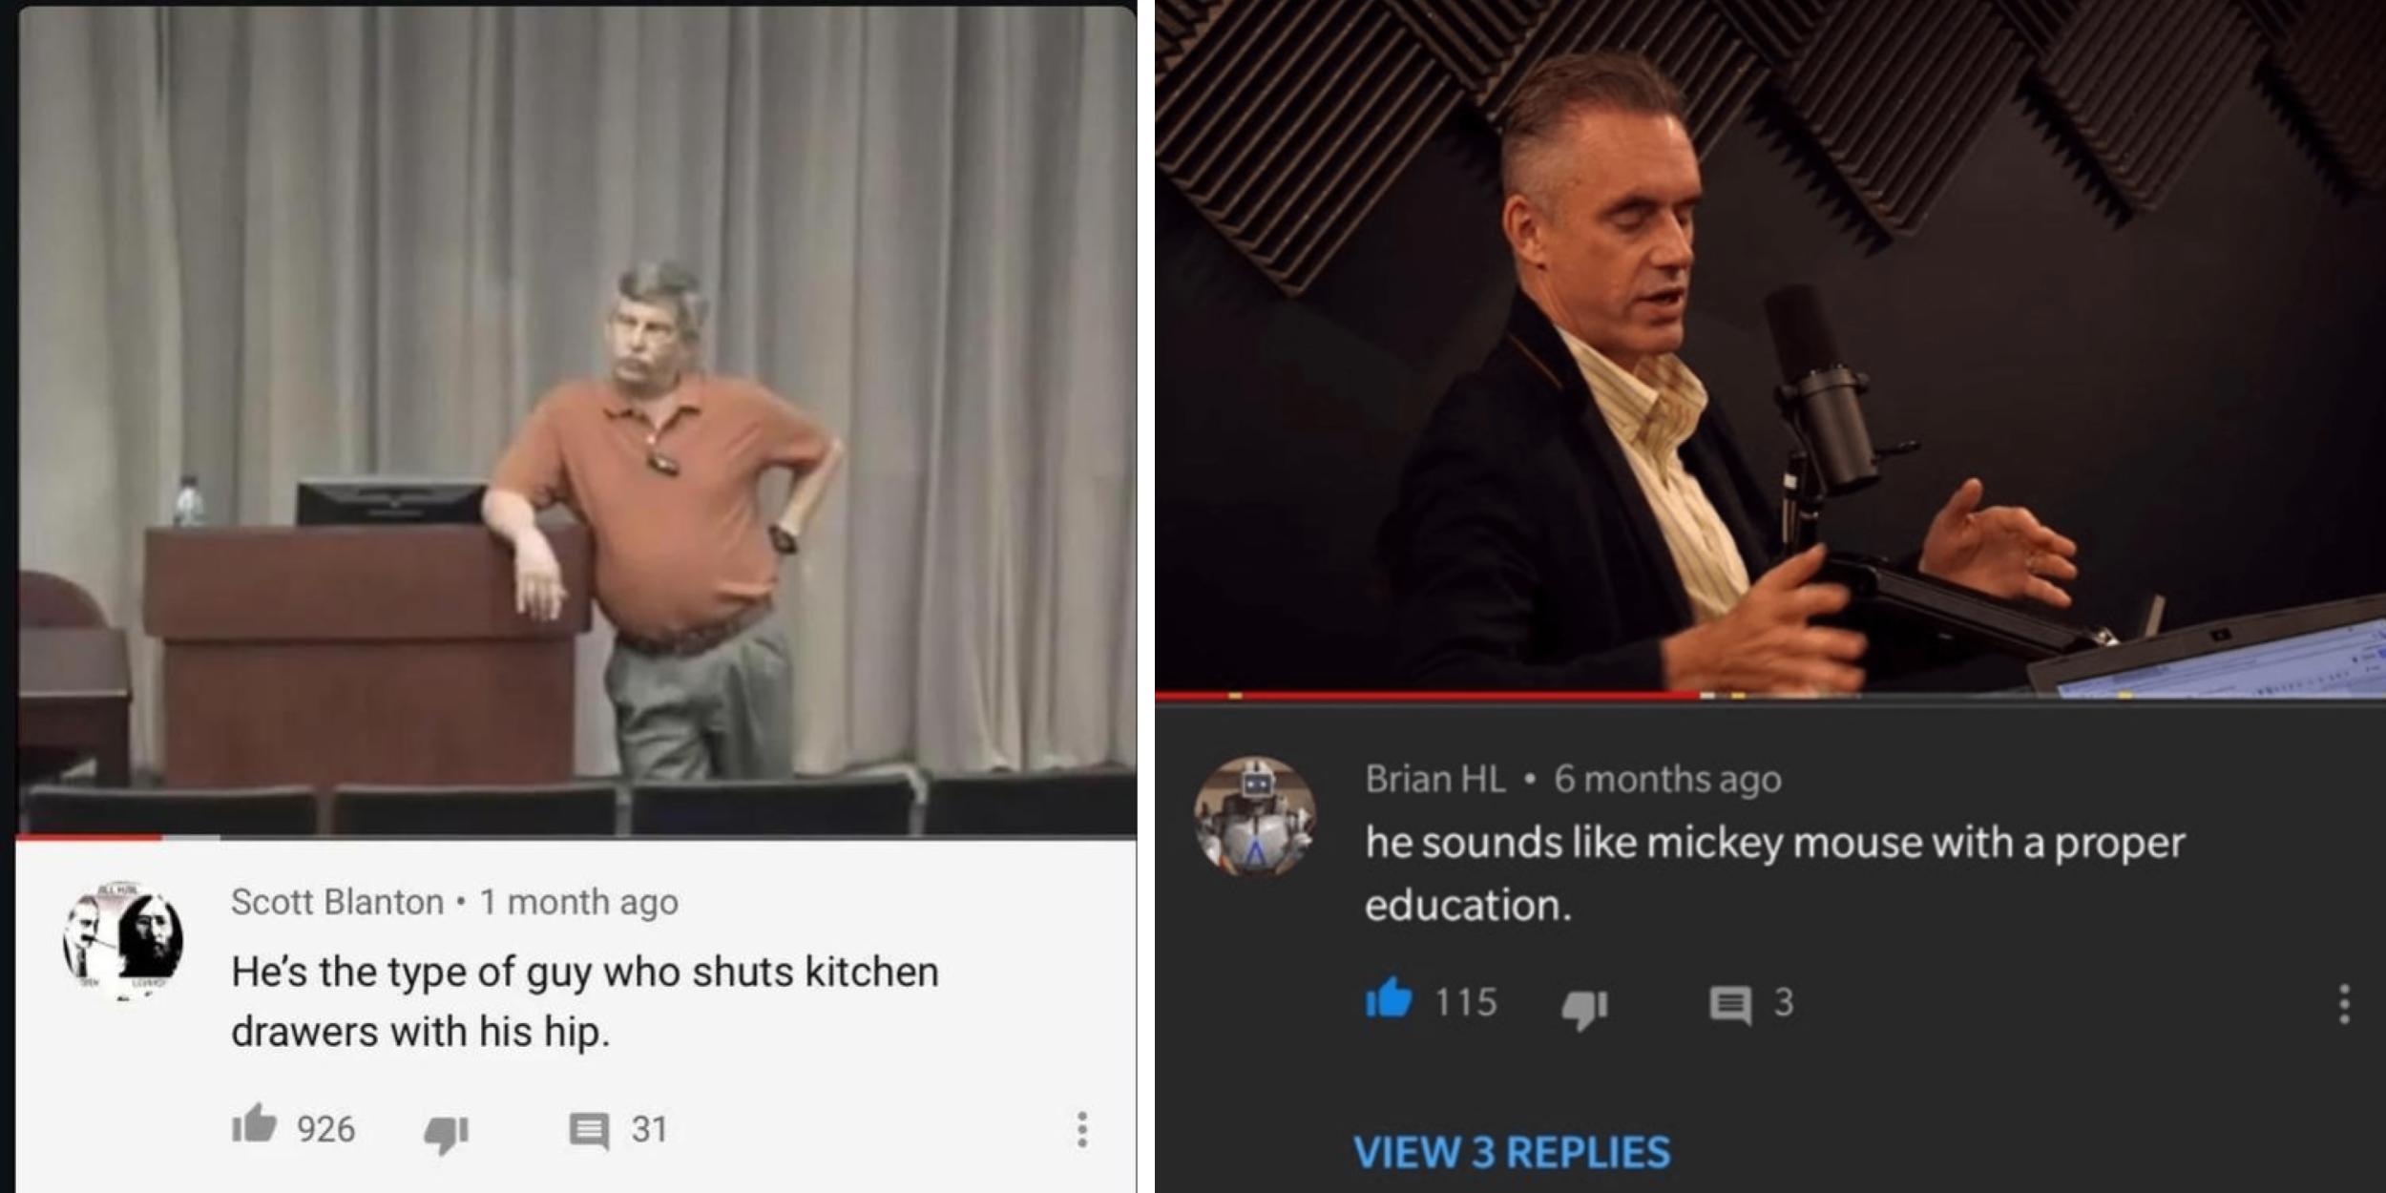Click the 115 like count
Screen dimensions: 2386x1193
(1467, 1002)
